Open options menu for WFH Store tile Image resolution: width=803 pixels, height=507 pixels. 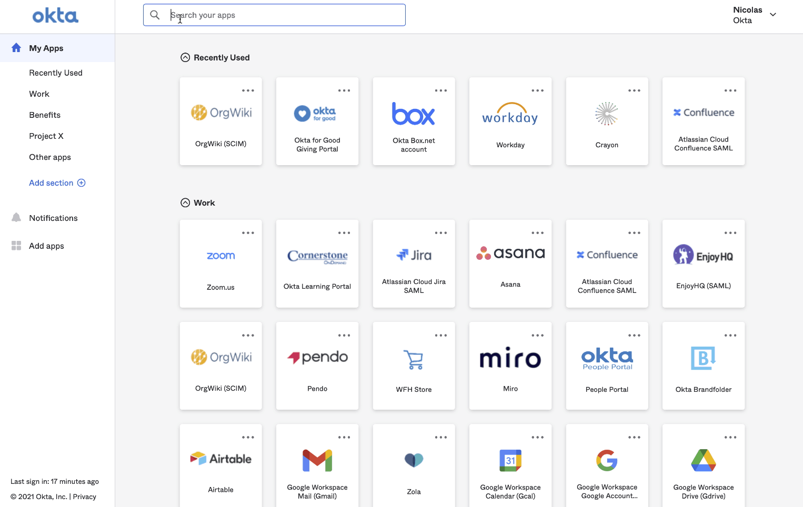441,335
